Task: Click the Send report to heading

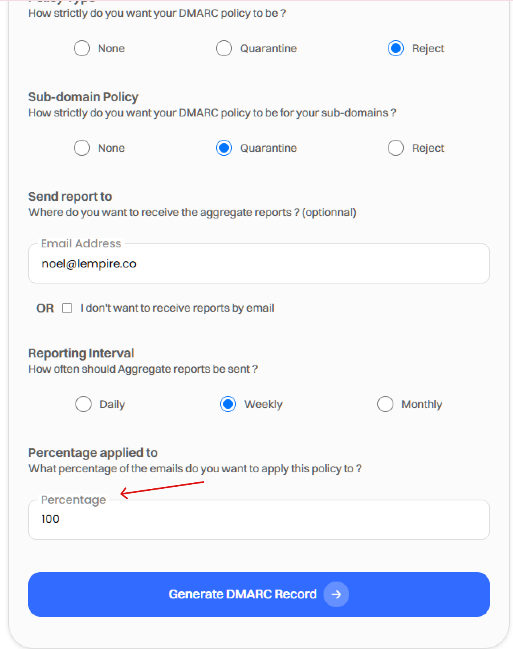Action: click(x=70, y=196)
